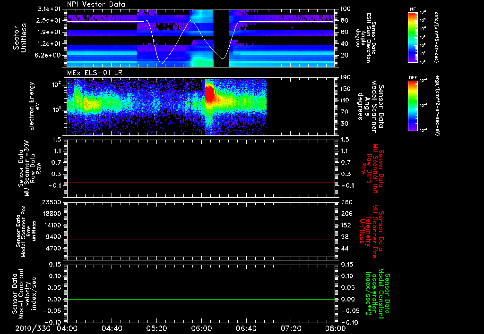
Task: Click the '2010/330' date label
Action: [x=33, y=328]
